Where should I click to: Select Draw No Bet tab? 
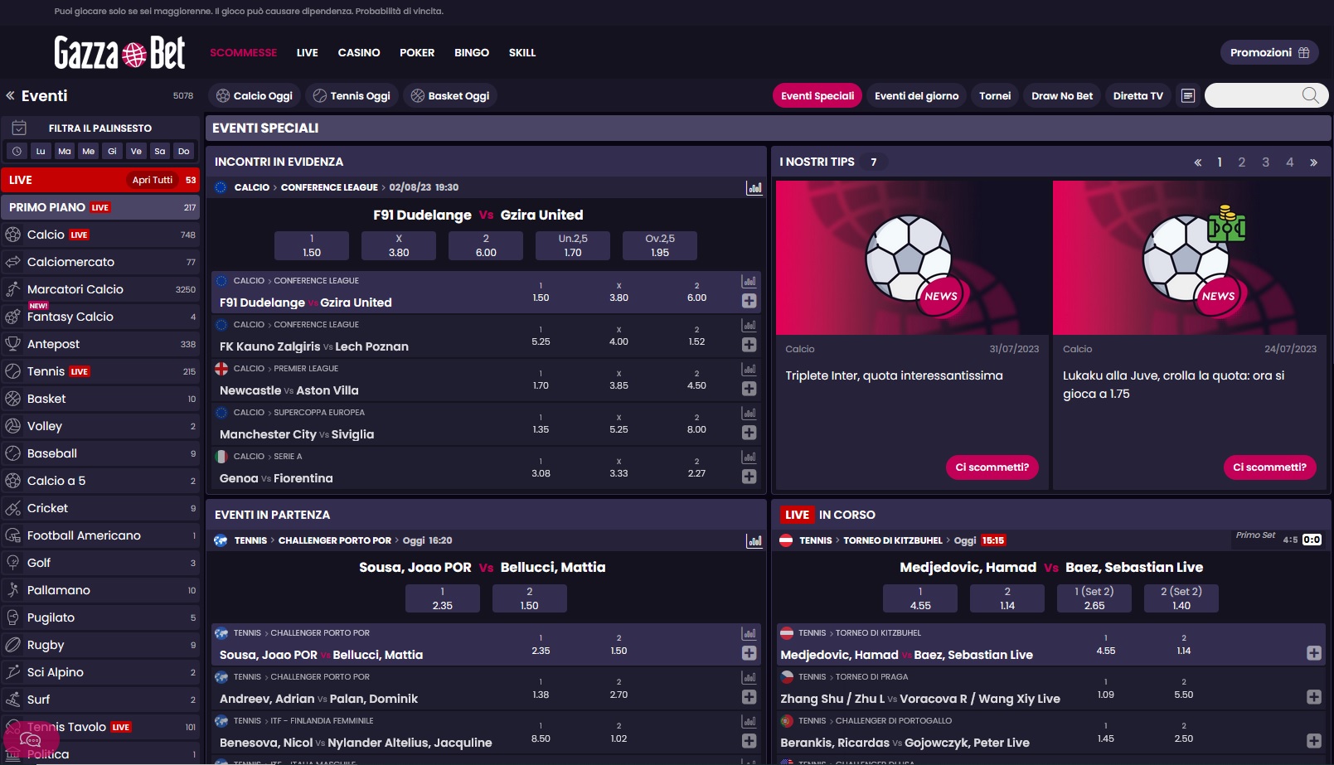coord(1062,95)
